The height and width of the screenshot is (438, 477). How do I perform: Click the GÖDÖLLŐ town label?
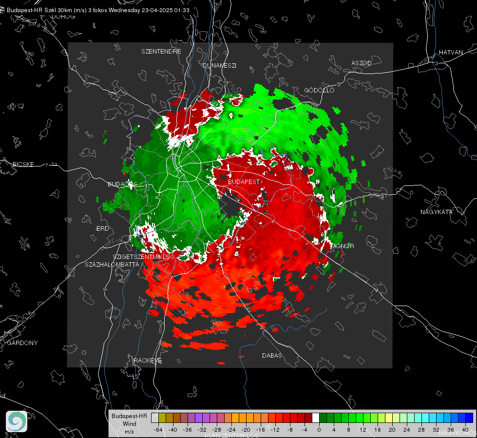(319, 90)
